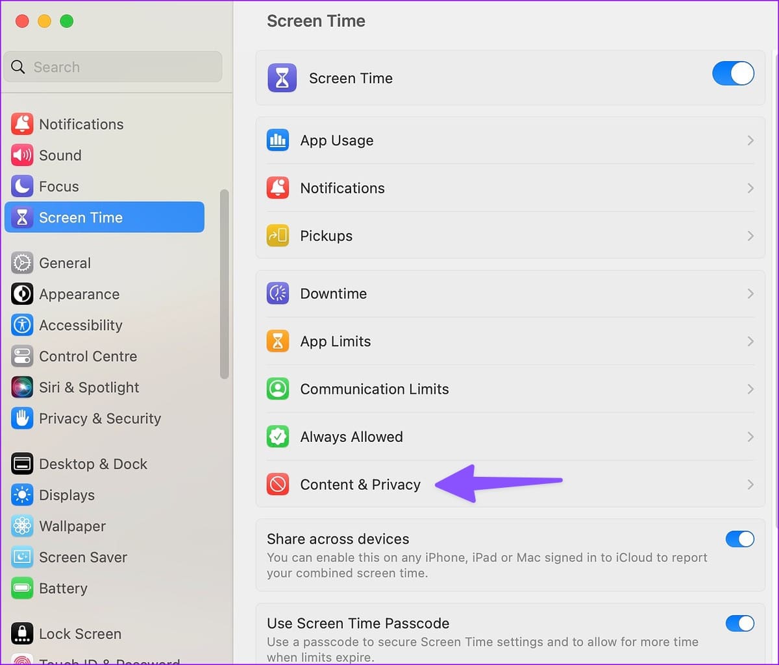The height and width of the screenshot is (665, 779).
Task: Open Always Allowed row chevron
Action: (x=750, y=437)
